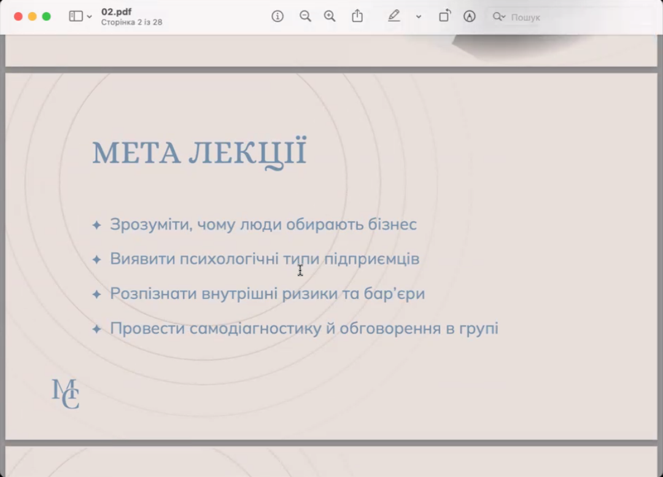663x477 pixels.
Task: Click the 02.pdf title in the toolbar
Action: pyautogui.click(x=117, y=11)
